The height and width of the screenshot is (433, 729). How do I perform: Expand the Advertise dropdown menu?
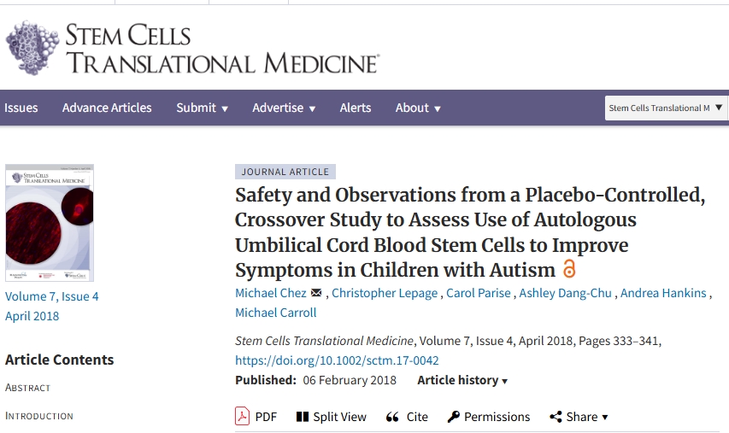coord(284,108)
